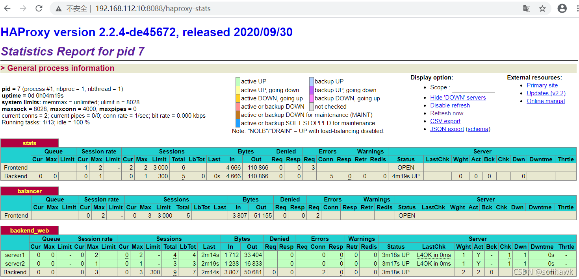Click the Disable refresh link
The width and height of the screenshot is (579, 279).
point(450,105)
